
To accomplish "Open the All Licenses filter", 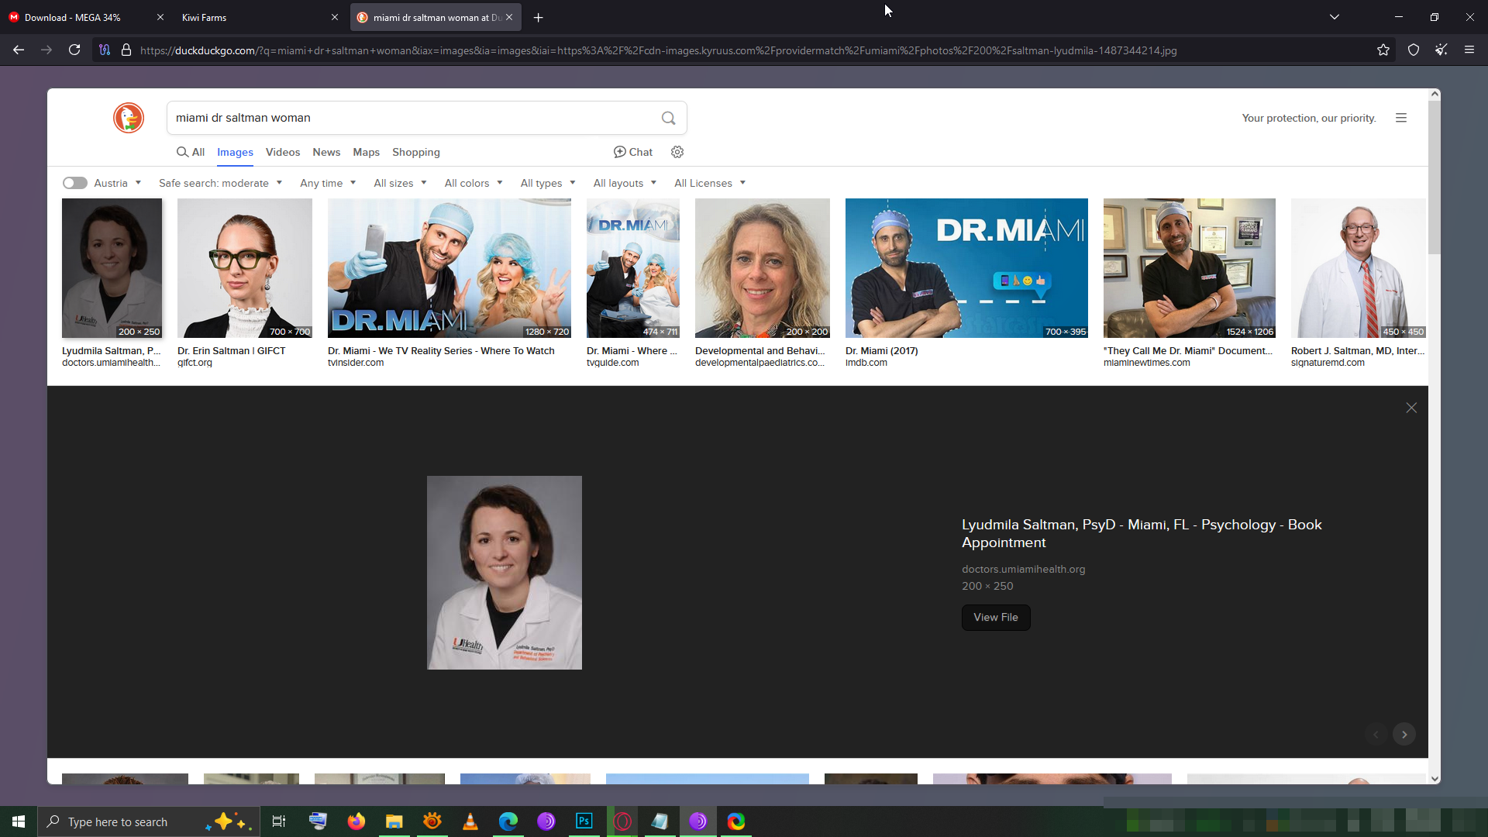I will (710, 183).
